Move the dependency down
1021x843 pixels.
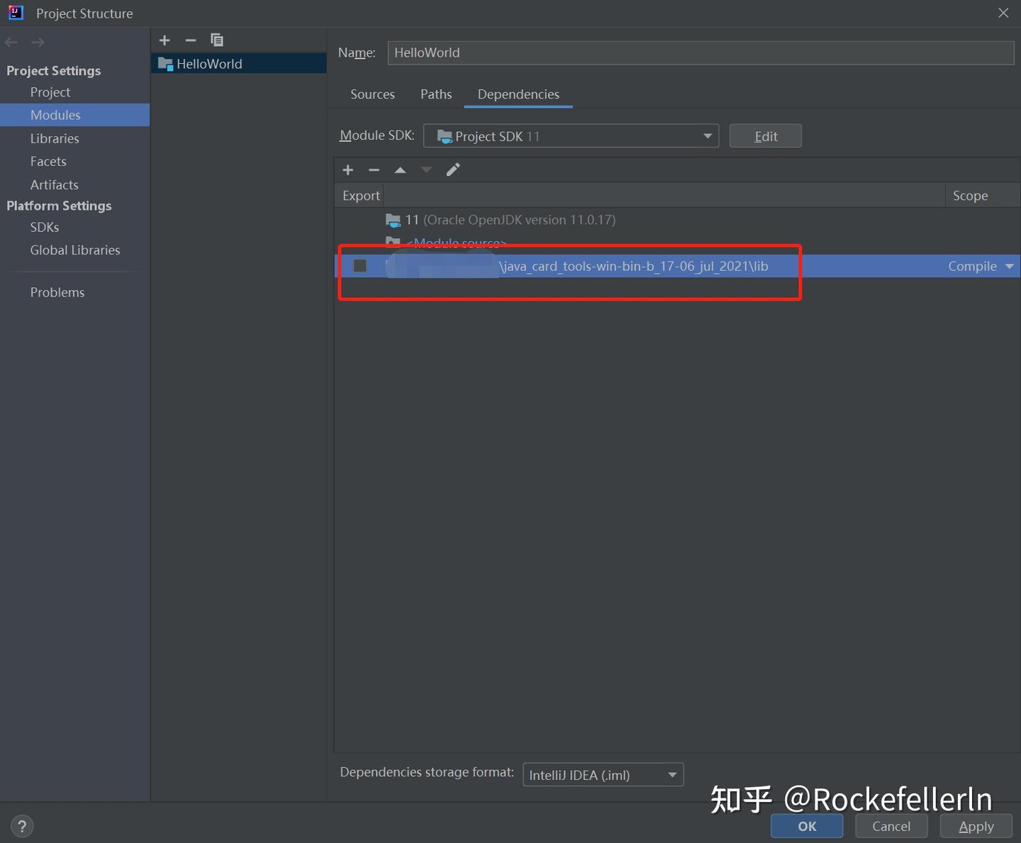[426, 169]
